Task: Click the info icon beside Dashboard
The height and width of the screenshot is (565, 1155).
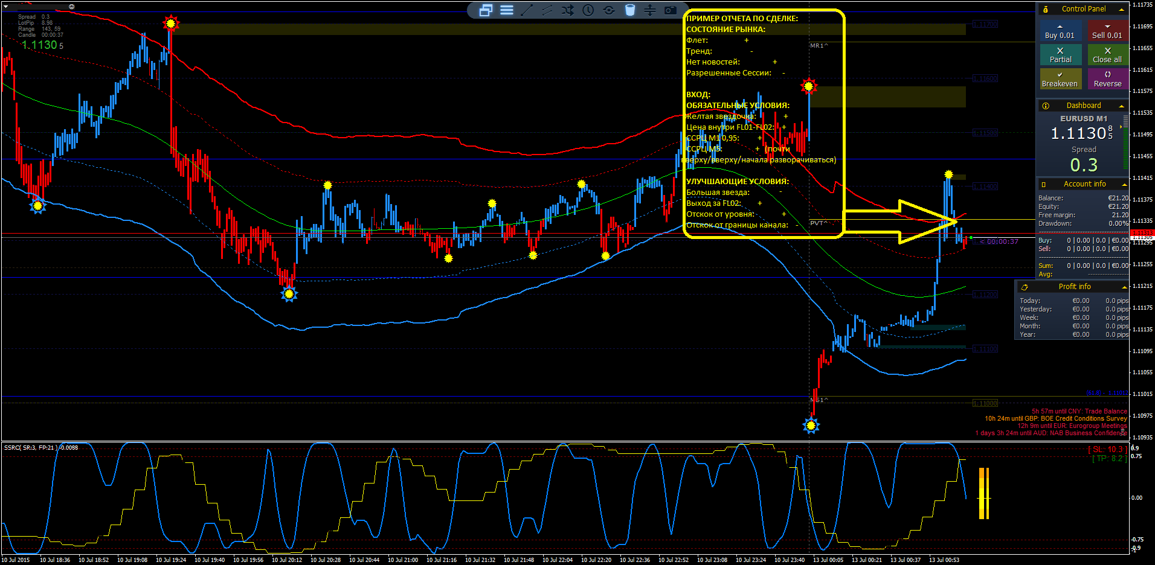Action: click(1046, 106)
